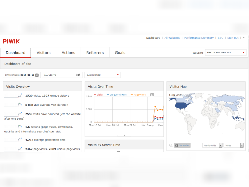
Task: Click the zoom out magnifier on Visitor Map
Action: pos(171,145)
